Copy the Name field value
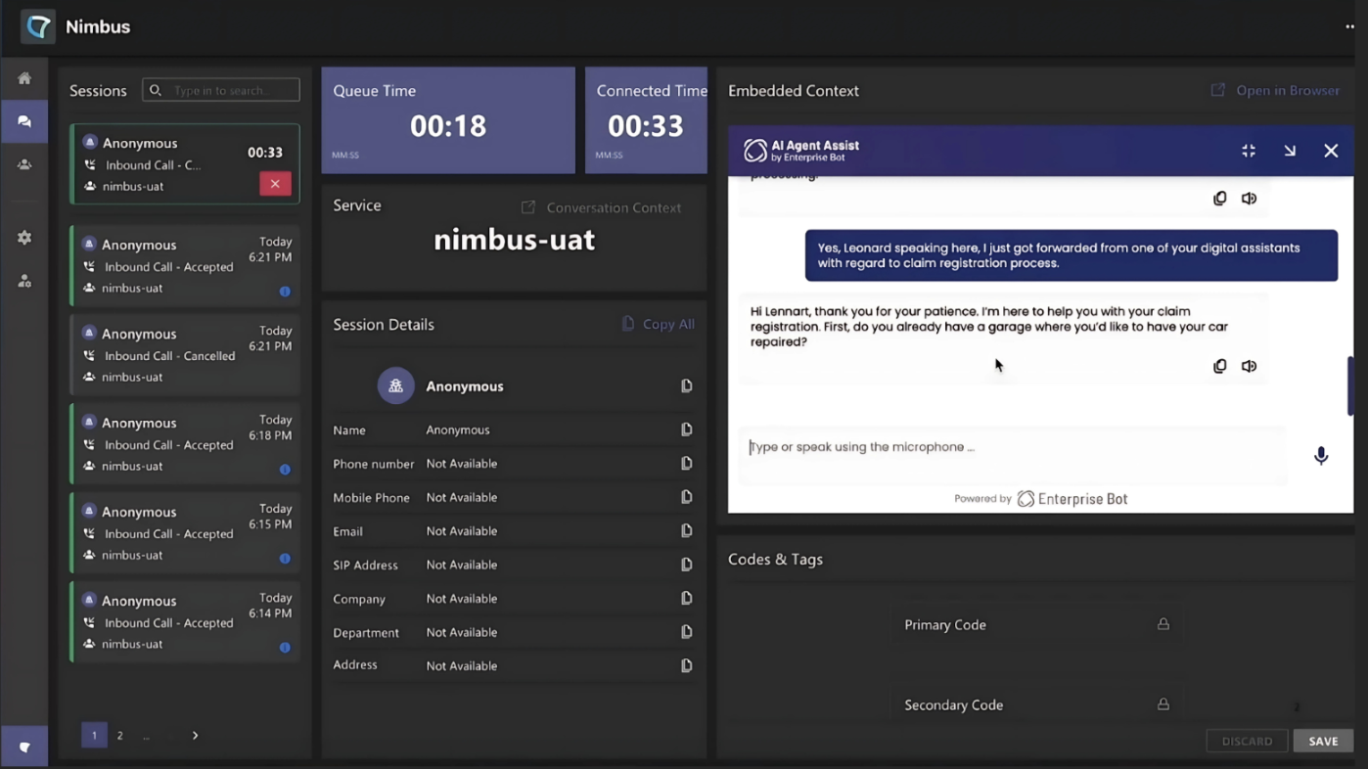 [687, 430]
